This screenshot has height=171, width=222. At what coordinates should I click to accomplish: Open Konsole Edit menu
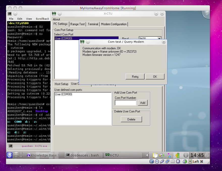pyautogui.click(x=20, y=19)
